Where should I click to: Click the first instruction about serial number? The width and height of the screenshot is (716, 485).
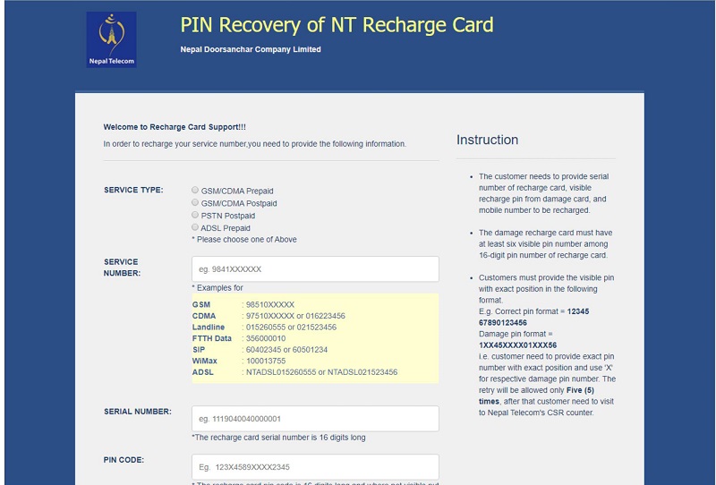pyautogui.click(x=543, y=193)
